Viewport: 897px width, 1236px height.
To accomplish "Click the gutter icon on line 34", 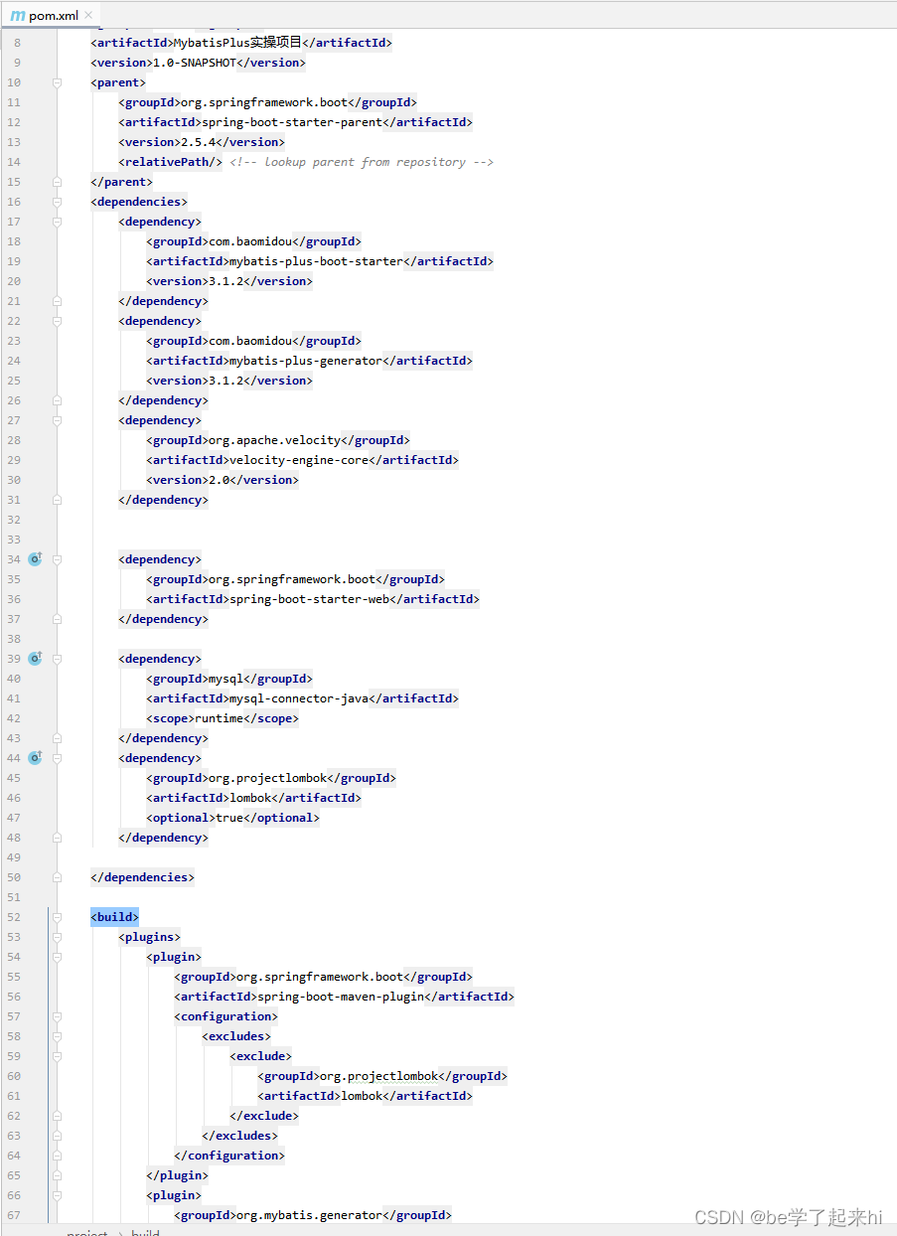I will (35, 559).
